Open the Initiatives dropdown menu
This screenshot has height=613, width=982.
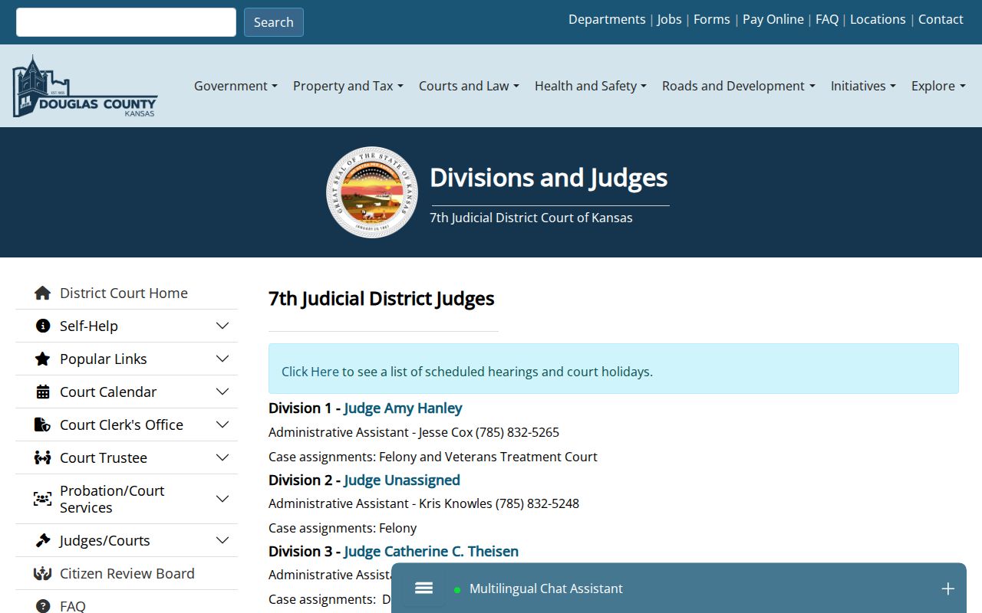click(x=863, y=86)
